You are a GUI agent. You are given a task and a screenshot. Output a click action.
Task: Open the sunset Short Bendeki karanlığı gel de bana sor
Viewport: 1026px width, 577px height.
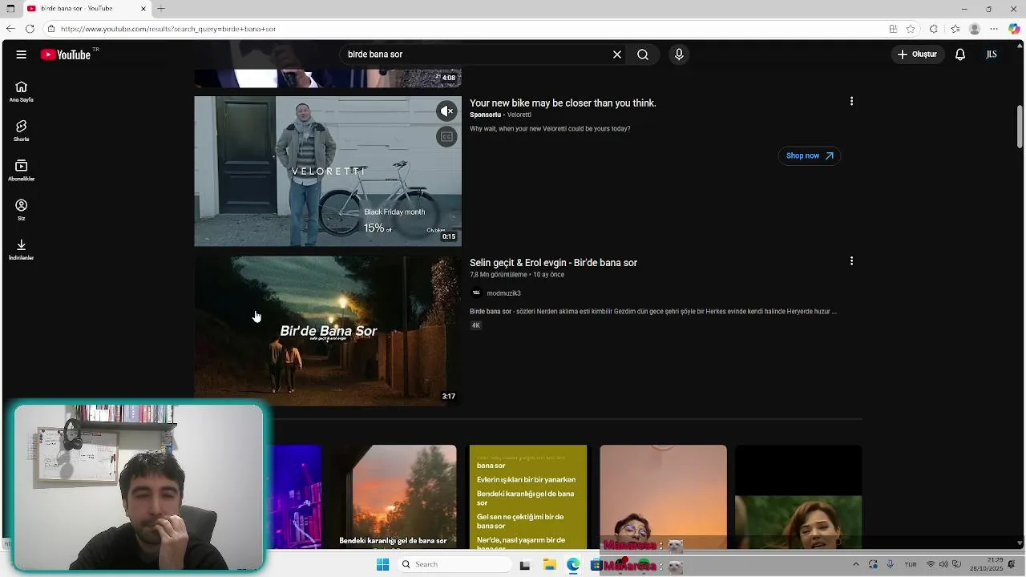[398, 497]
